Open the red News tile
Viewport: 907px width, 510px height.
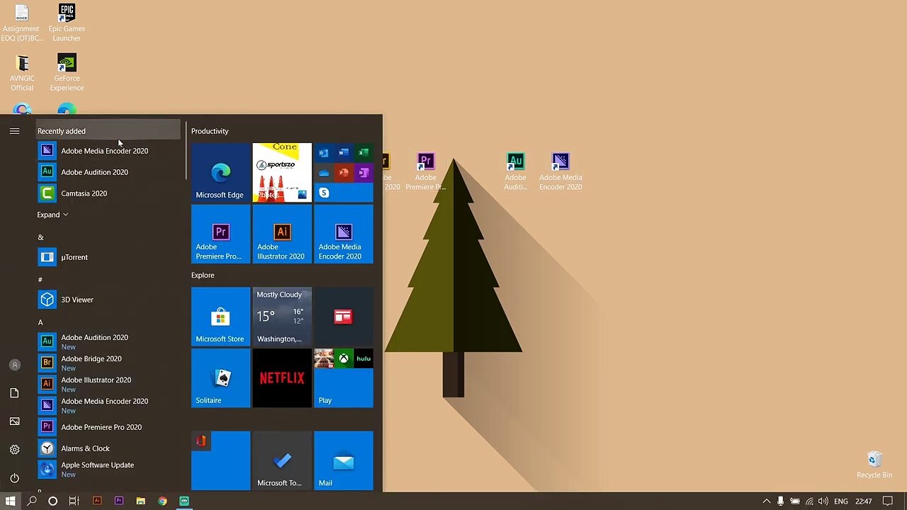click(344, 317)
